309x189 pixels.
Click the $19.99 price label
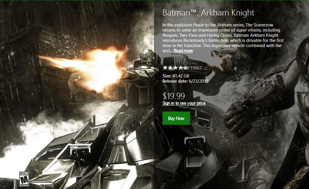[174, 96]
